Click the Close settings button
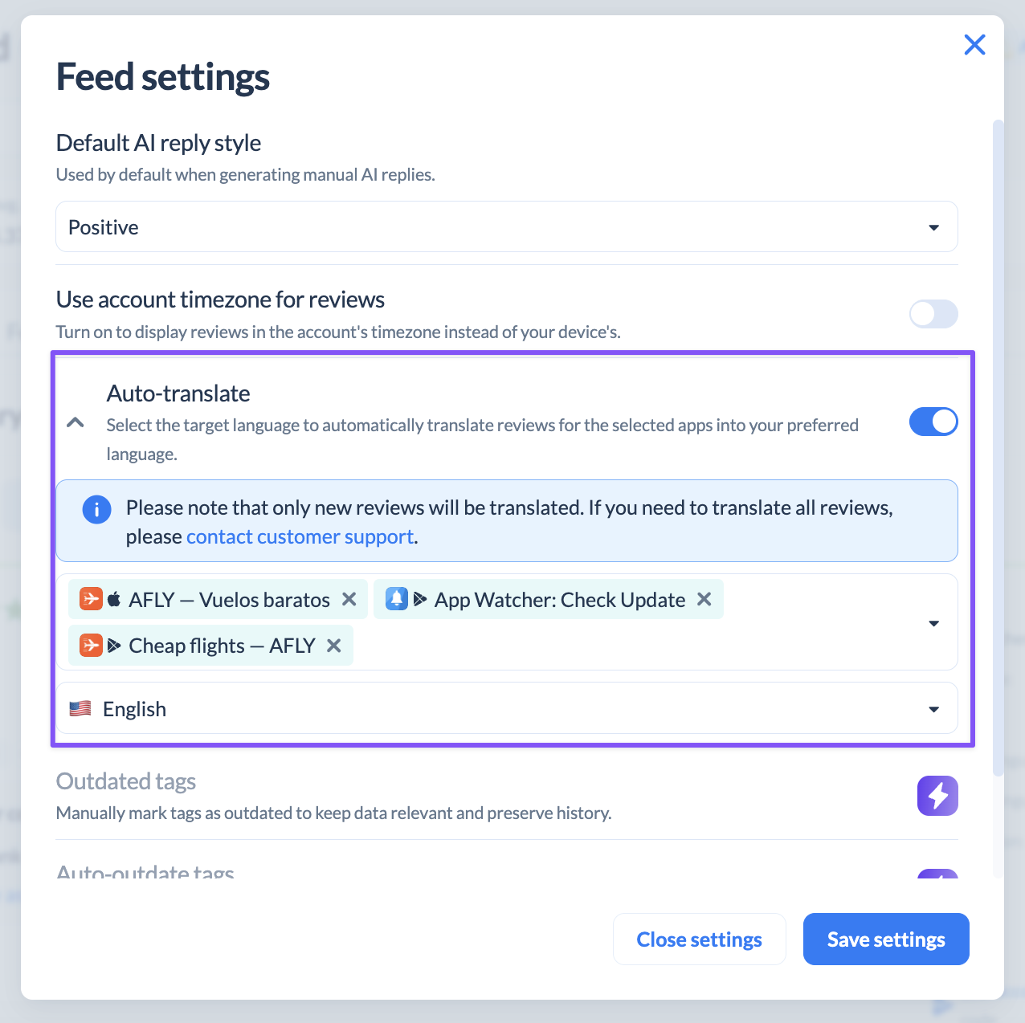Screen dimensions: 1025x1023 click(699, 939)
